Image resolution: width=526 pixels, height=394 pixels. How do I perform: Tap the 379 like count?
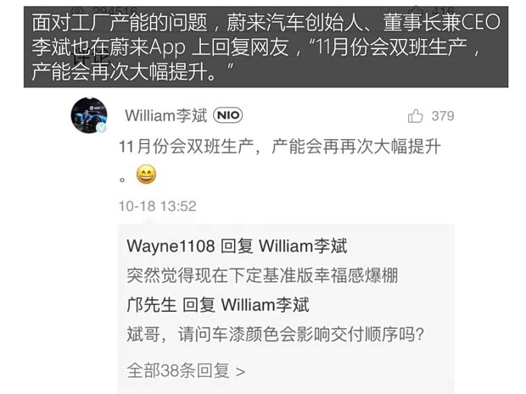click(x=443, y=116)
